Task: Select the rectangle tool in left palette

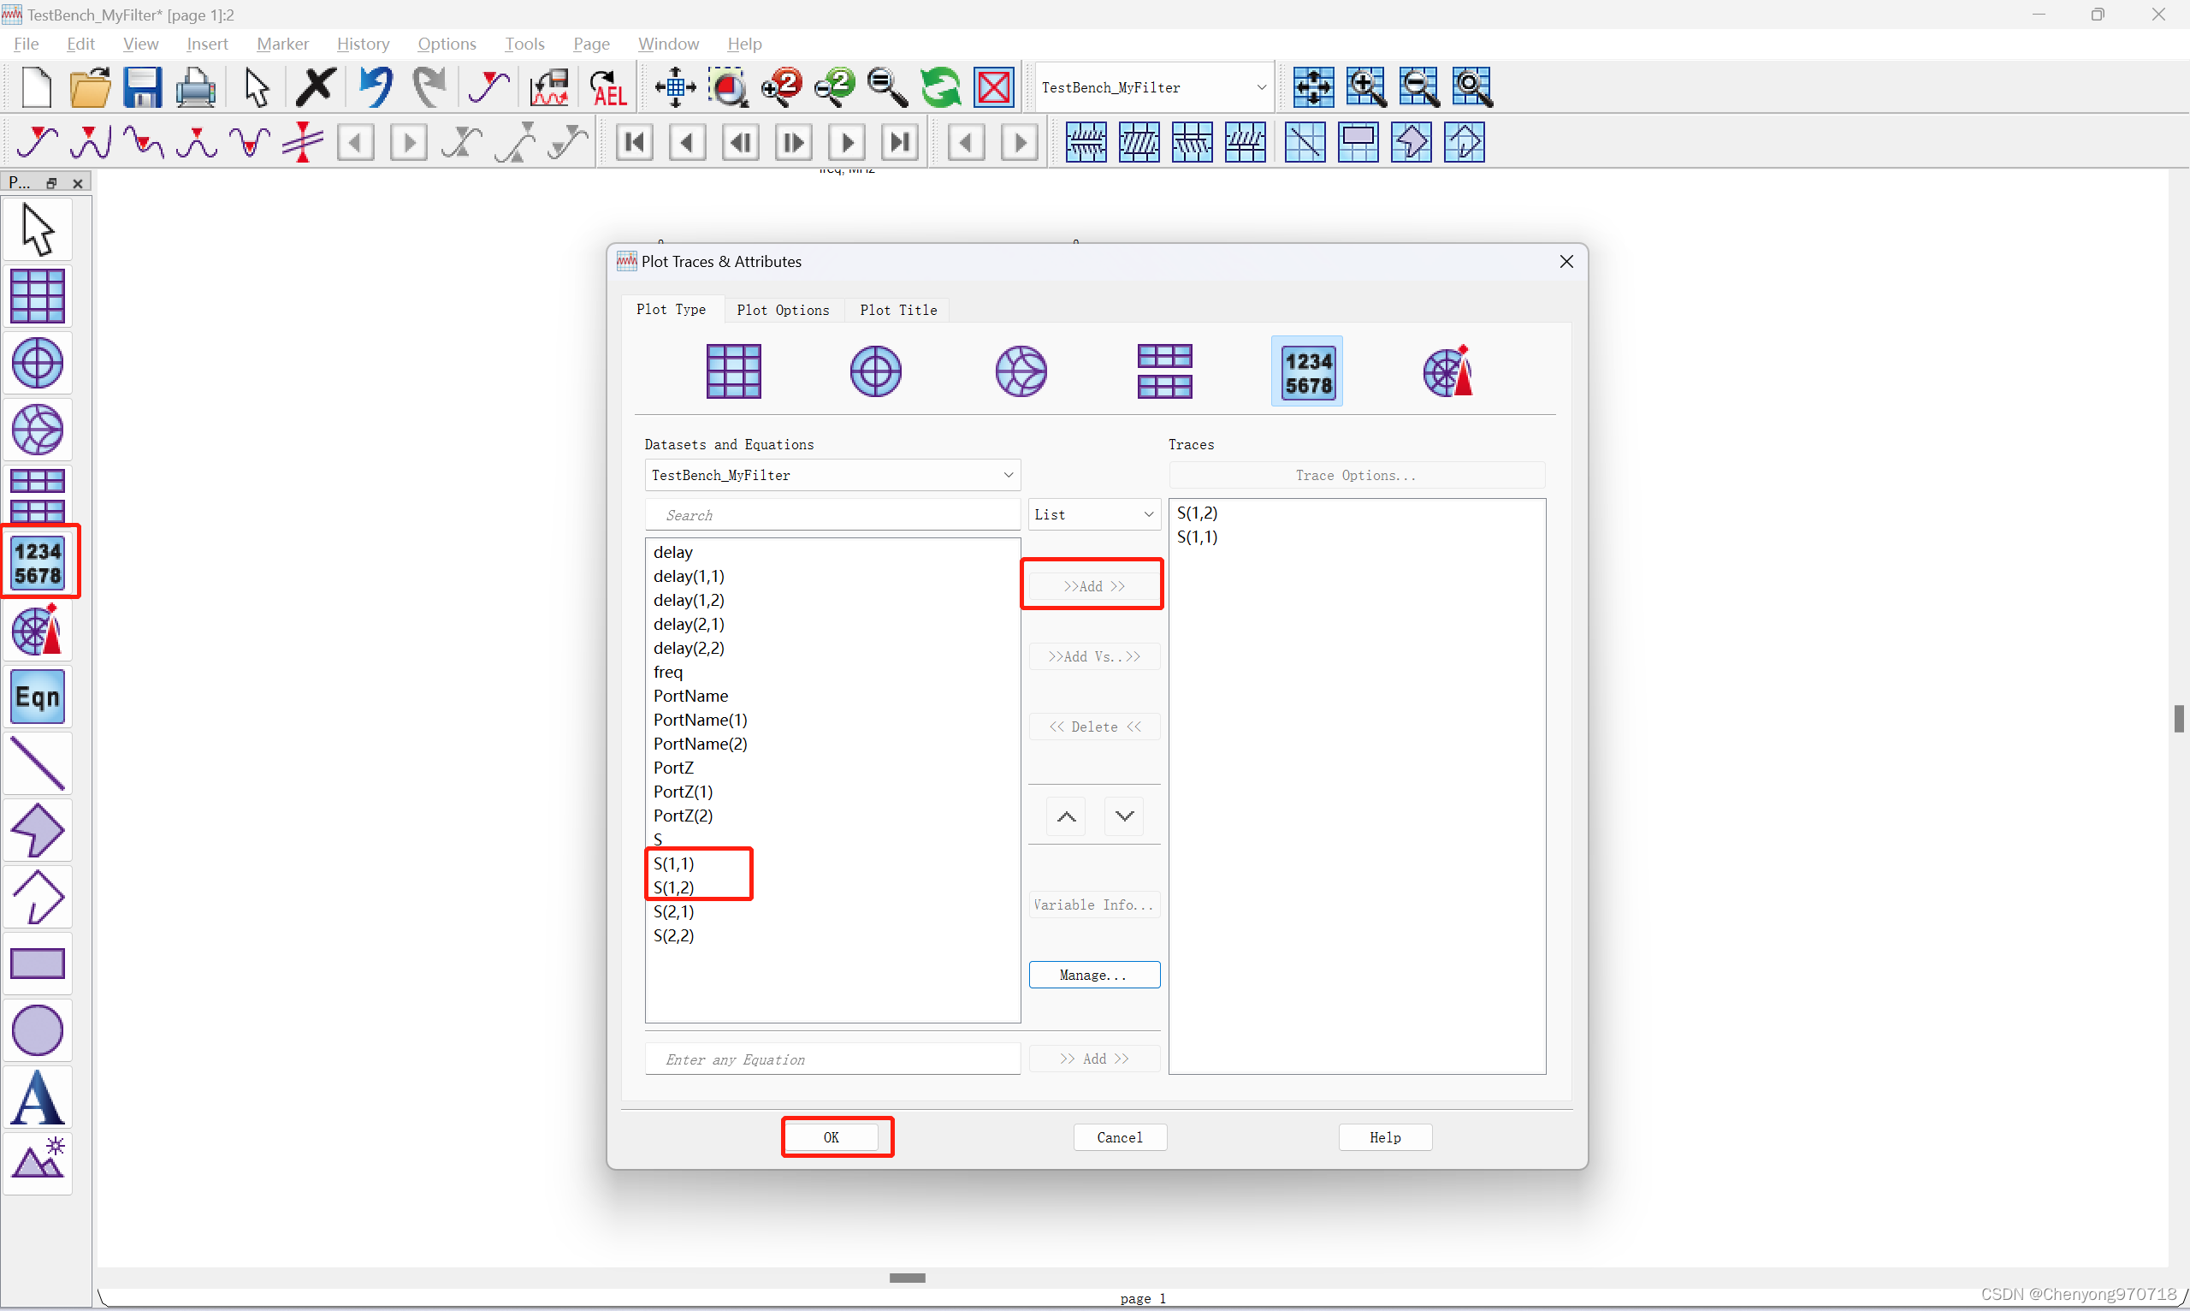Action: [38, 963]
